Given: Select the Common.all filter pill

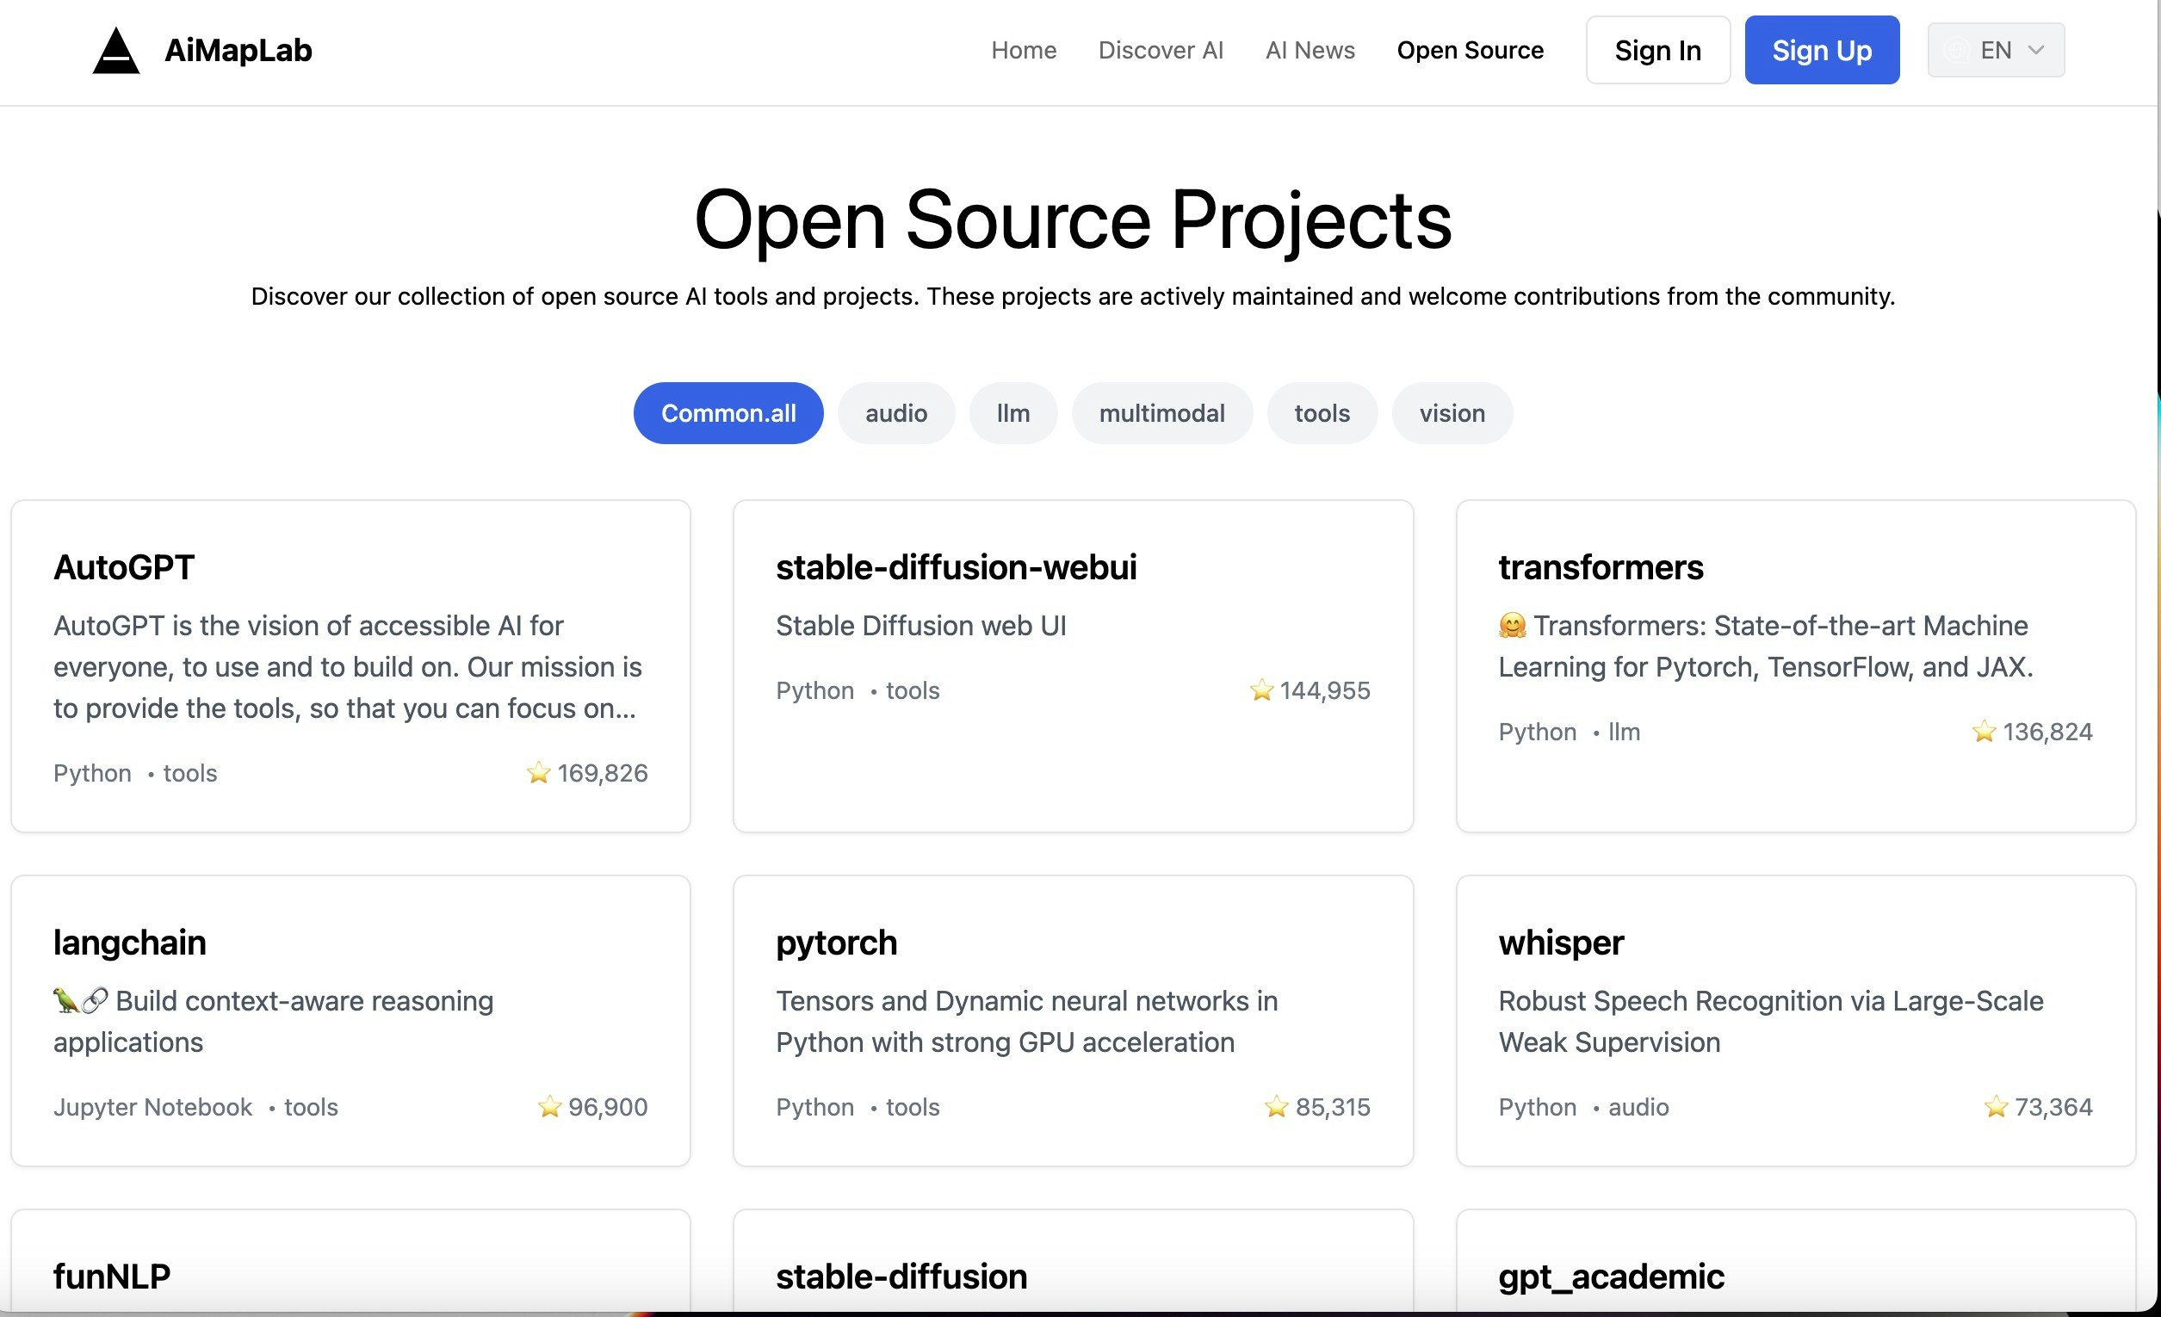Looking at the screenshot, I should tap(728, 413).
